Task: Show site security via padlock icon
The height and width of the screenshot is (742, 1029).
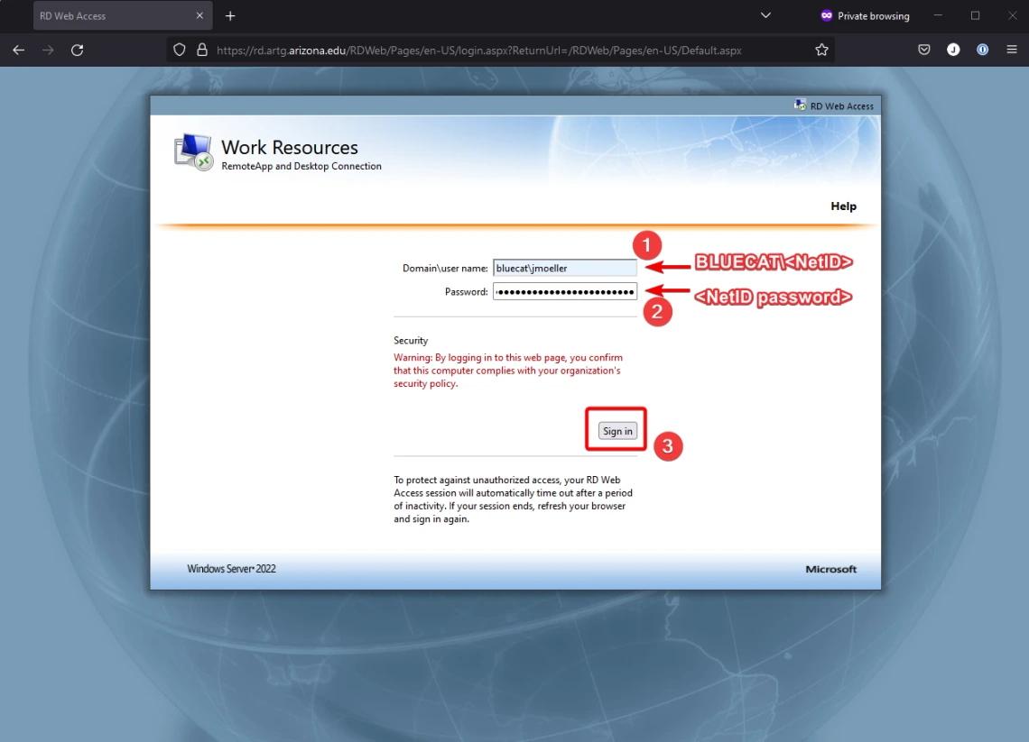Action: [x=202, y=50]
